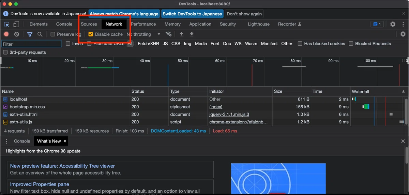Open the Lighthouse tab
This screenshot has height=195, width=409.
[x=259, y=24]
